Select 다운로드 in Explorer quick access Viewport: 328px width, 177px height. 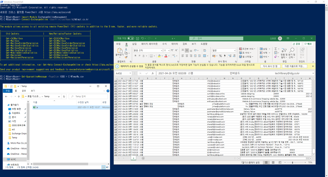[16, 113]
